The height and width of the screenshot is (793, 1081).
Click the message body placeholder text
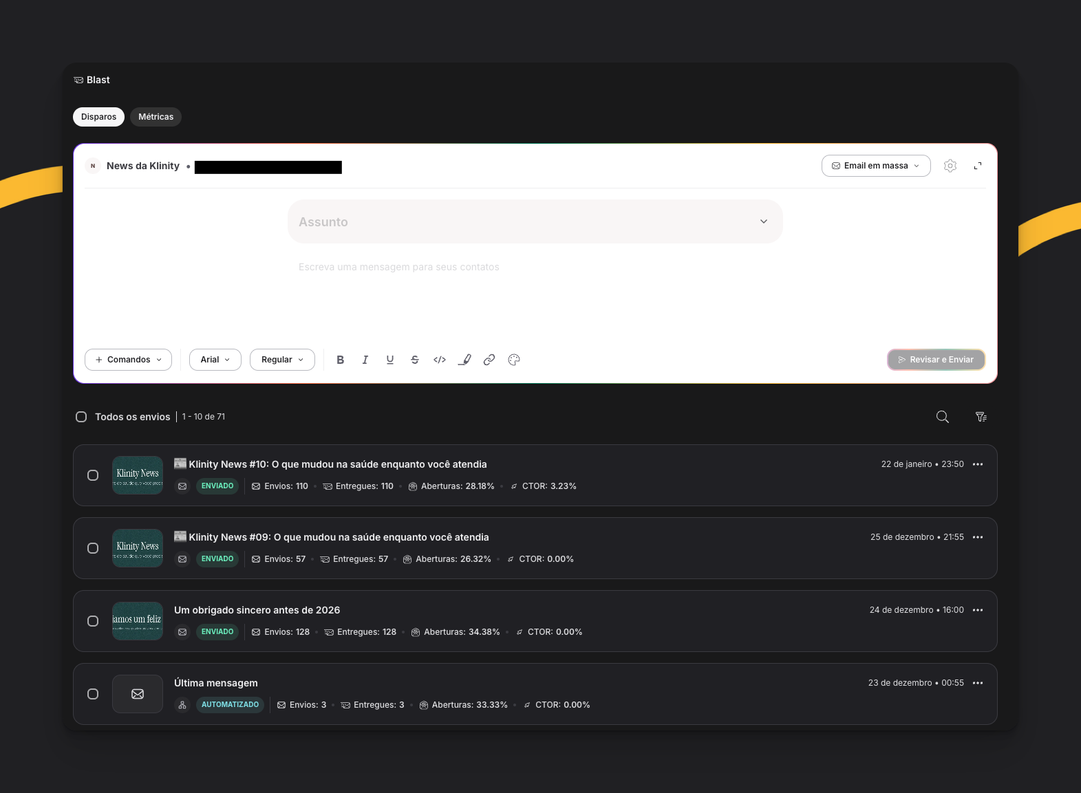click(x=399, y=267)
